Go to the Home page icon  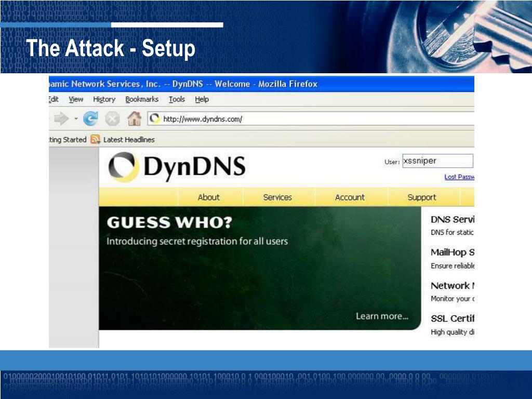tap(135, 119)
